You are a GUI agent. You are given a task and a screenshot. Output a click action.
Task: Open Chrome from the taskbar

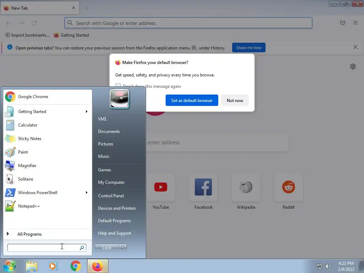[75, 266]
